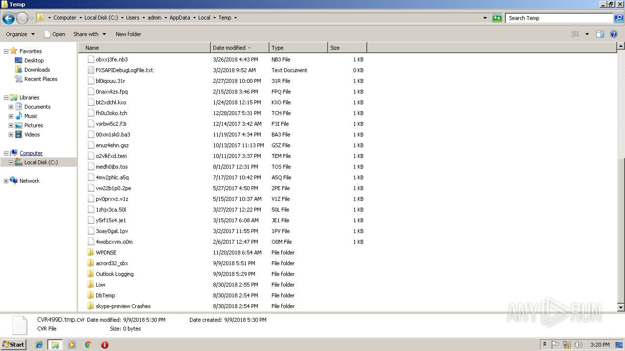Select the Outlook Logging folder icon

coord(90,274)
